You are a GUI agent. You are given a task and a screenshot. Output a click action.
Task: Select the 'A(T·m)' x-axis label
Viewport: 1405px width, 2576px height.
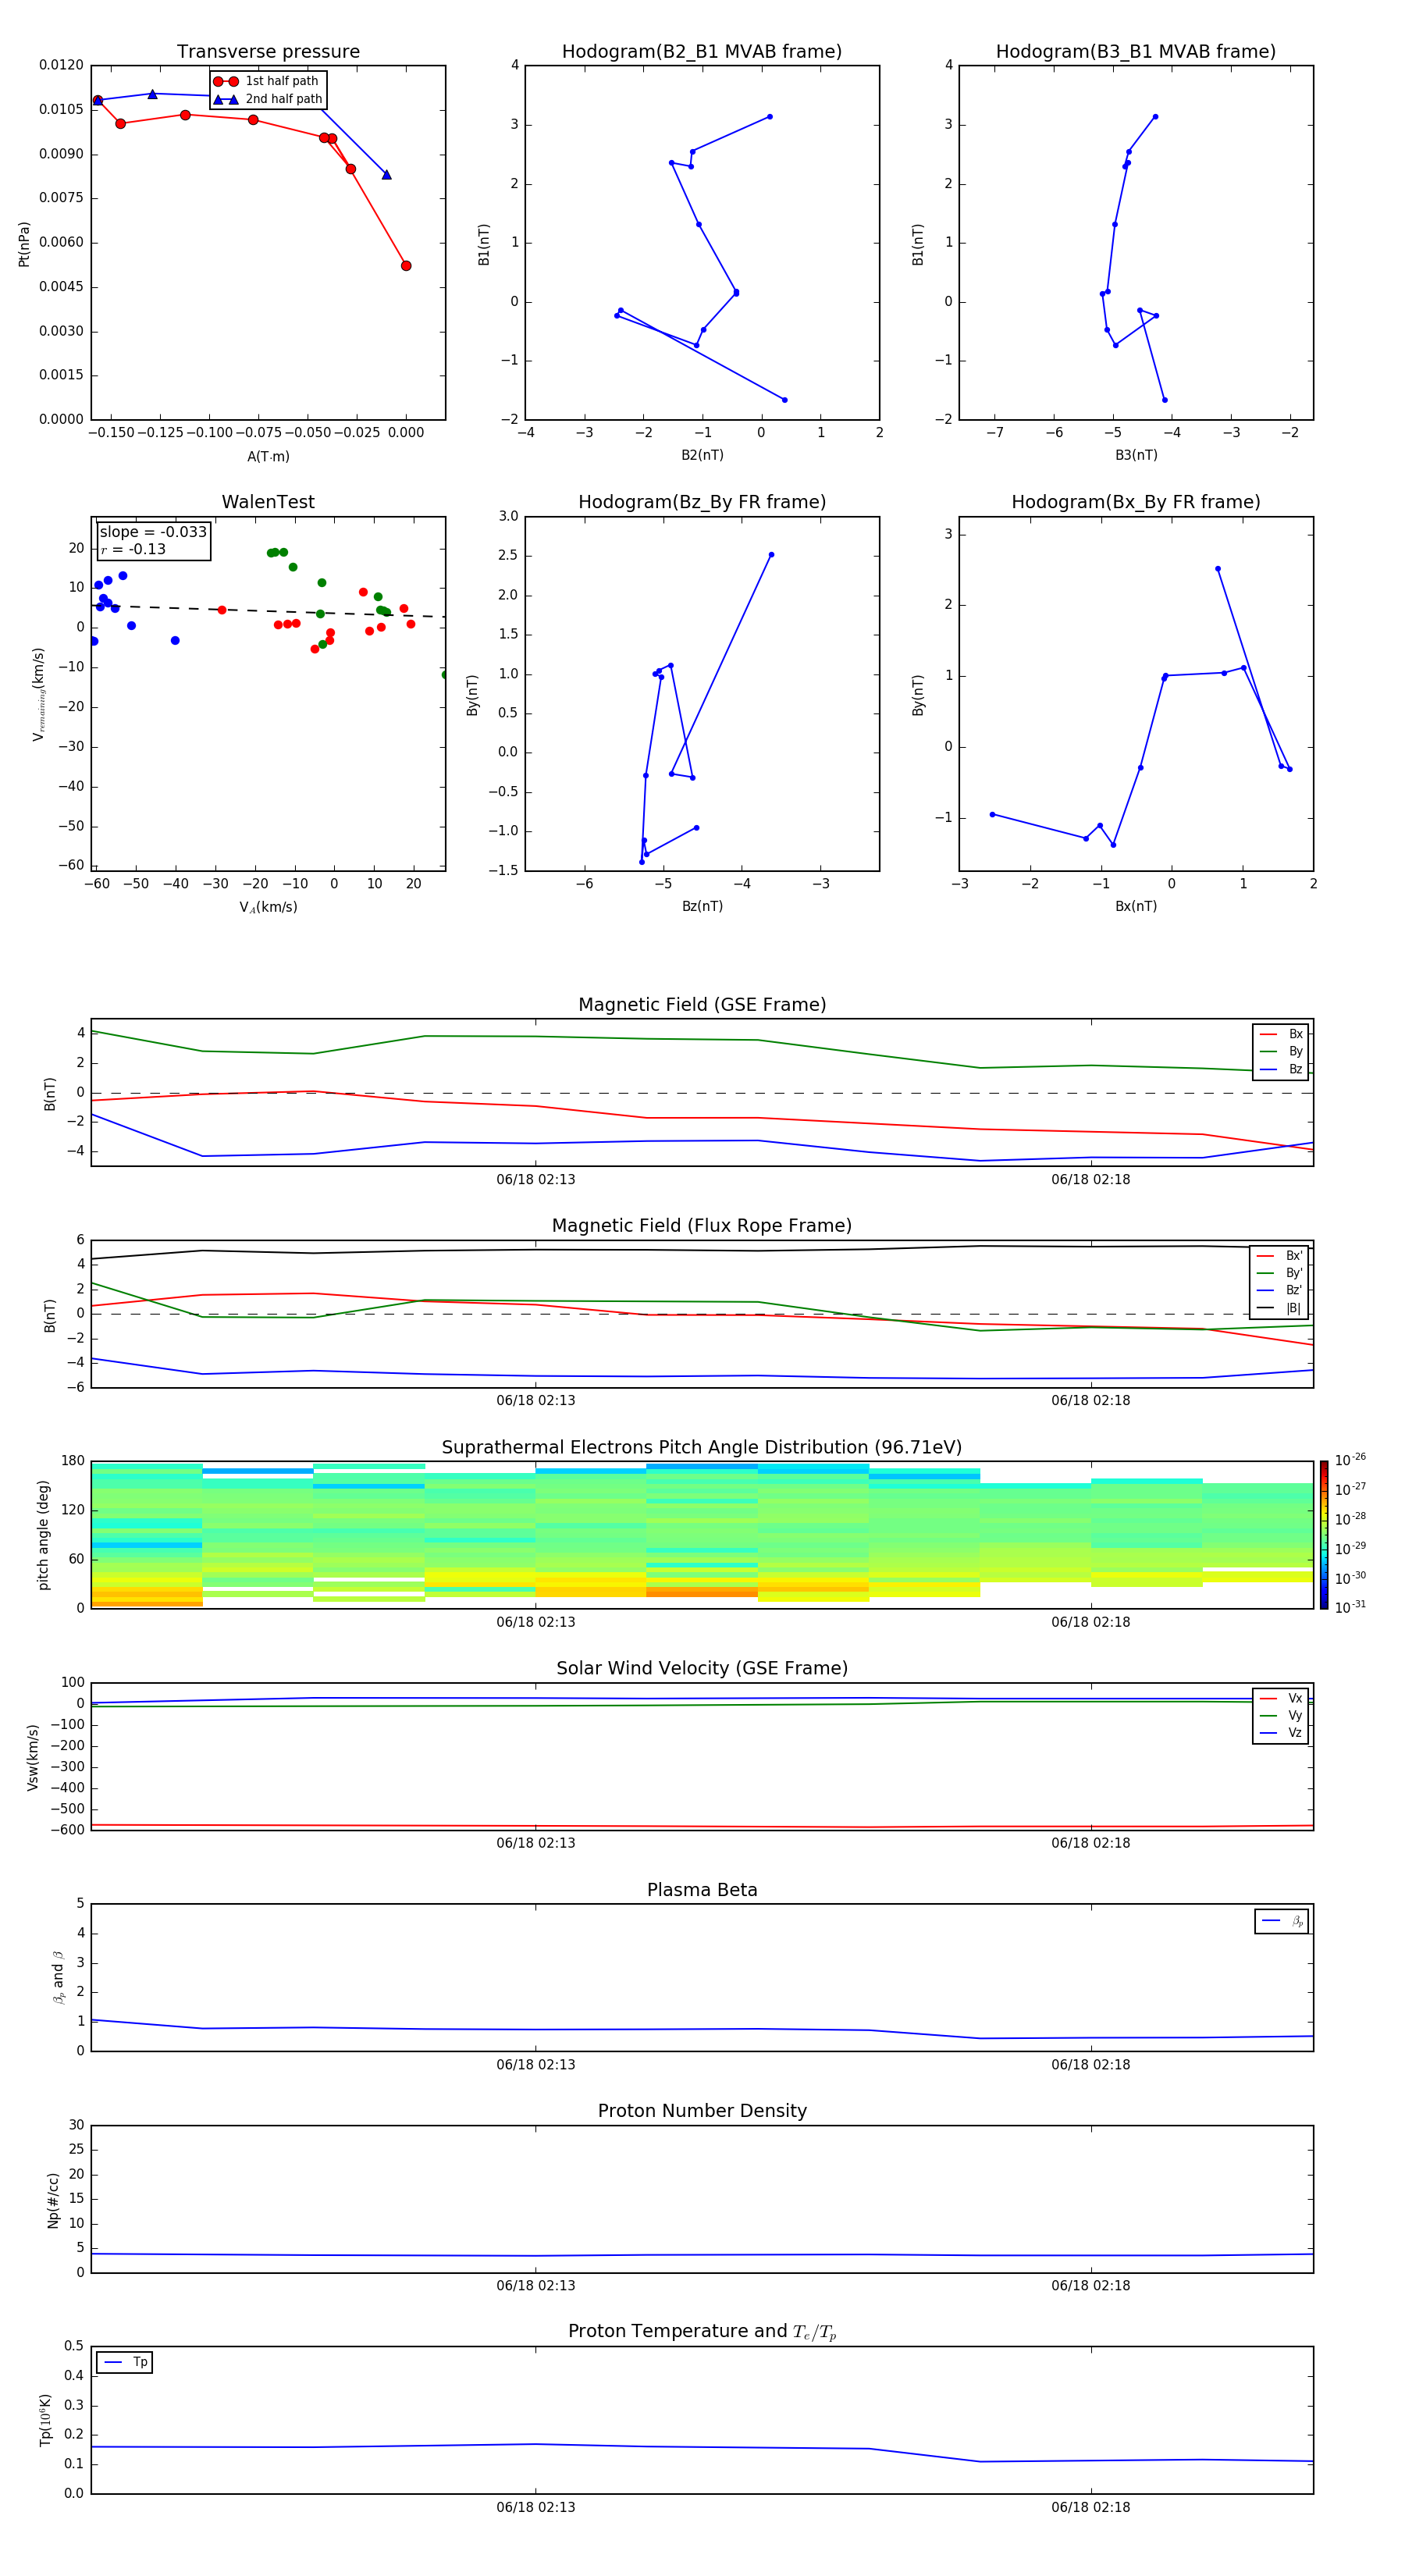(268, 456)
